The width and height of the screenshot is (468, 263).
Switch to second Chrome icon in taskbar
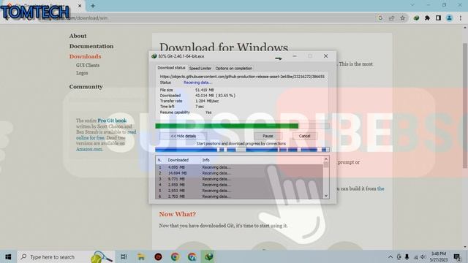192,256
